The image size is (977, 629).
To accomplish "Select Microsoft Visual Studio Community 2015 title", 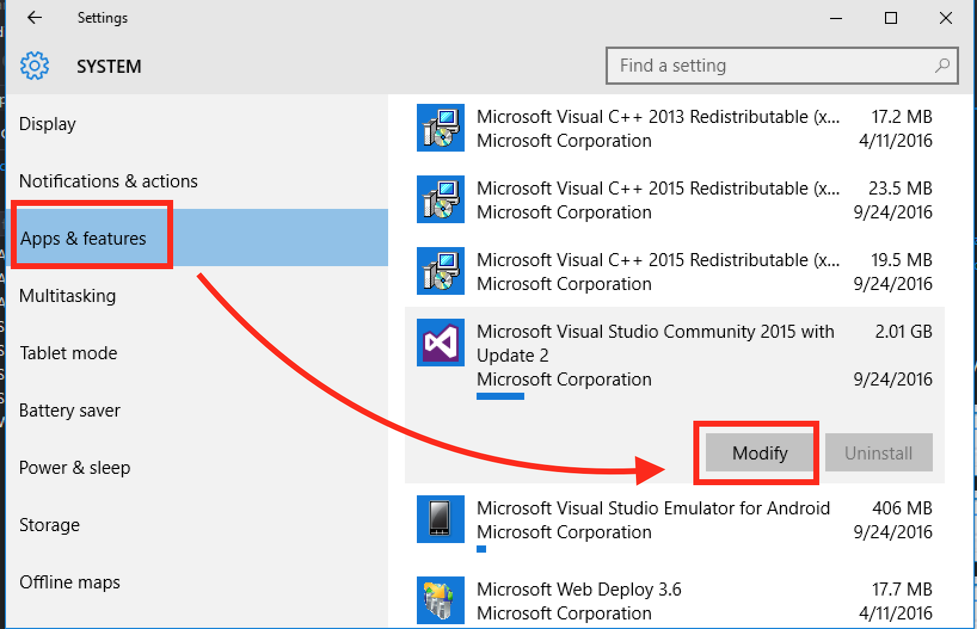I will click(655, 343).
